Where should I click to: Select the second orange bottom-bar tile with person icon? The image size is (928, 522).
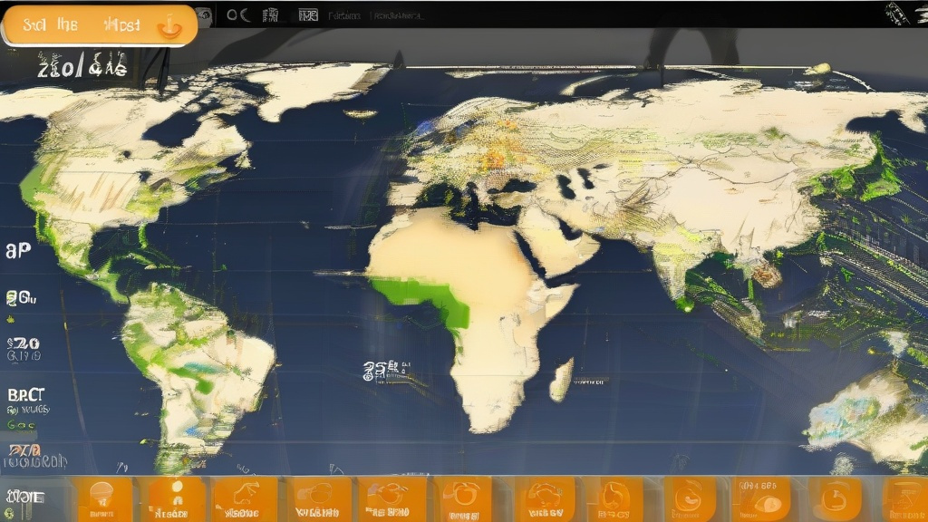point(176,499)
